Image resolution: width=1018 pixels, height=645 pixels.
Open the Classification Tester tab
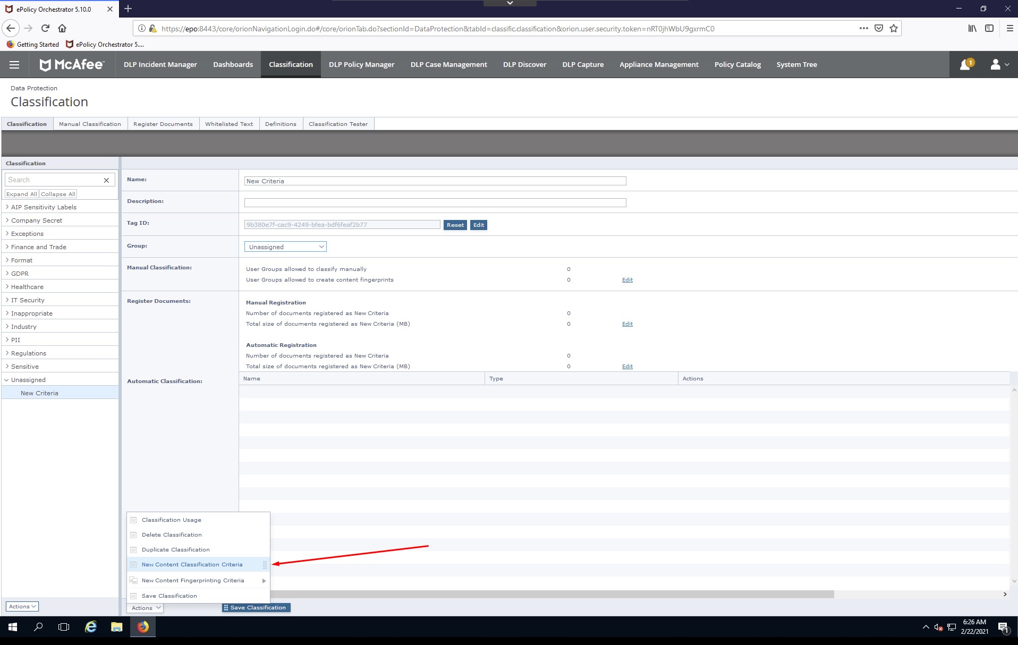pos(338,124)
